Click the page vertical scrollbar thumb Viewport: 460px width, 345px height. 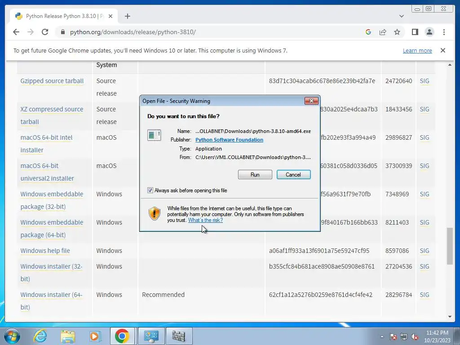pyautogui.click(x=450, y=246)
